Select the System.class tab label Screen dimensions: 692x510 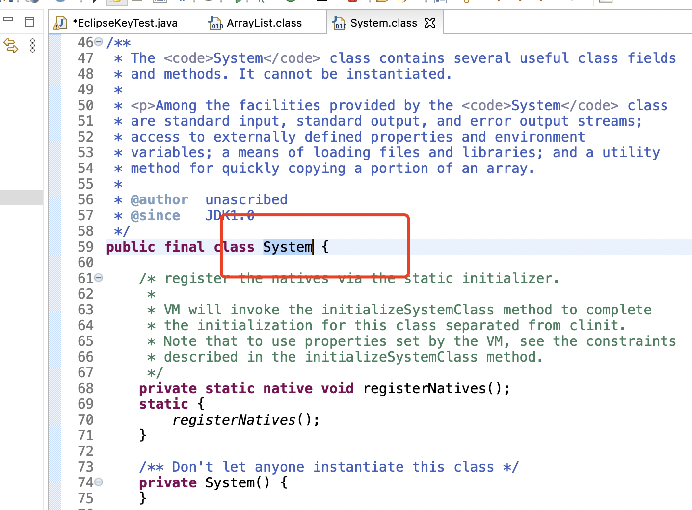pyautogui.click(x=383, y=23)
